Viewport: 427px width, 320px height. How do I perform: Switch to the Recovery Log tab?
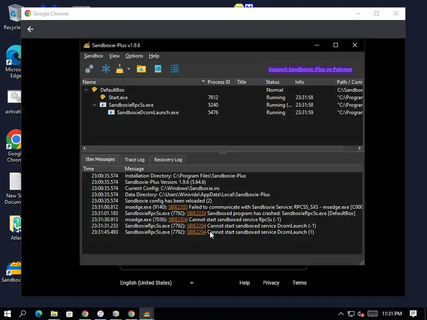[x=168, y=160]
